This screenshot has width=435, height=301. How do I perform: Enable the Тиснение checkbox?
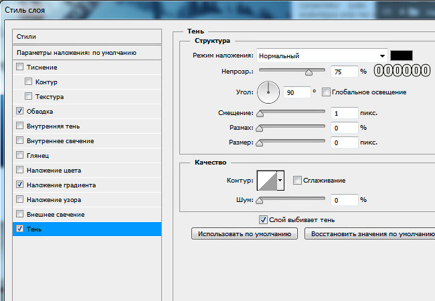tap(19, 67)
